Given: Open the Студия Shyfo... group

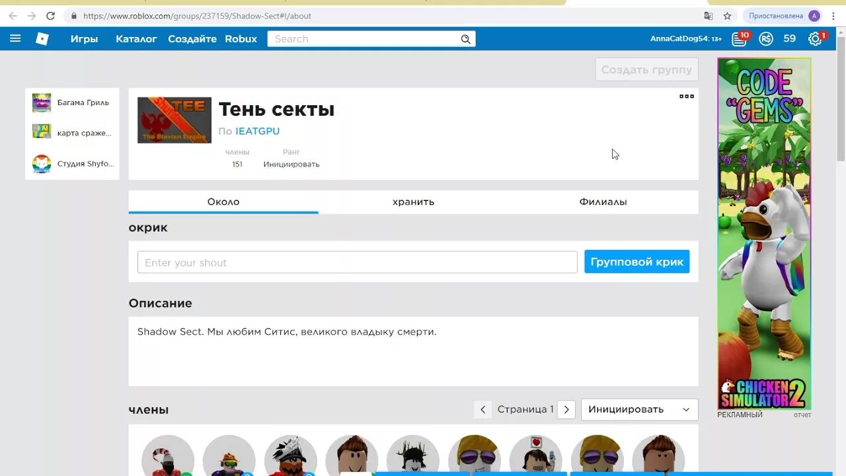Looking at the screenshot, I should click(x=72, y=163).
